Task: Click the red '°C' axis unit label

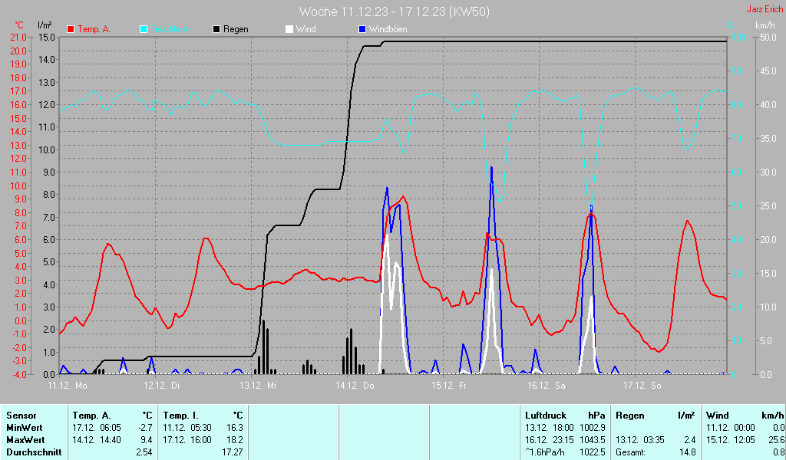Action: 19,25
